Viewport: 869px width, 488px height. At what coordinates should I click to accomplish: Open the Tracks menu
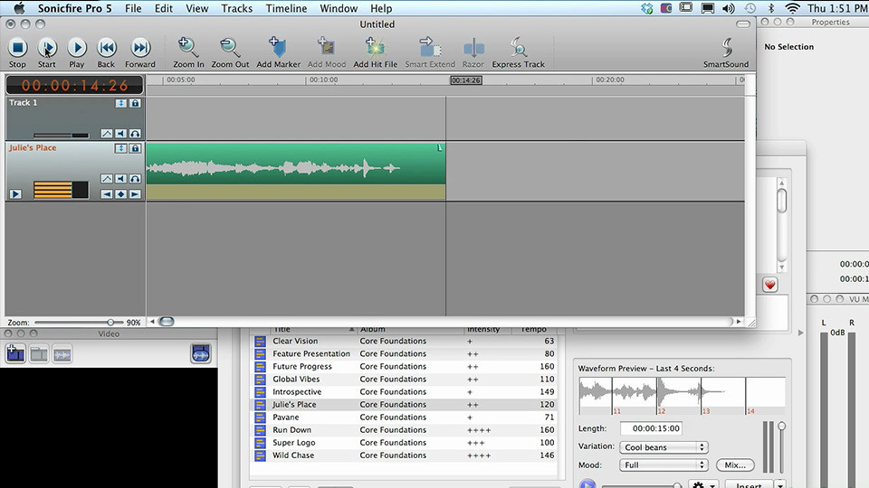tap(236, 8)
